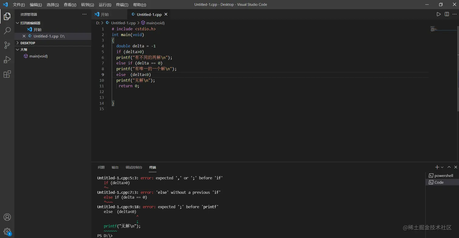The width and height of the screenshot is (459, 238).
Task: Open the Extensions view
Action: 7,74
